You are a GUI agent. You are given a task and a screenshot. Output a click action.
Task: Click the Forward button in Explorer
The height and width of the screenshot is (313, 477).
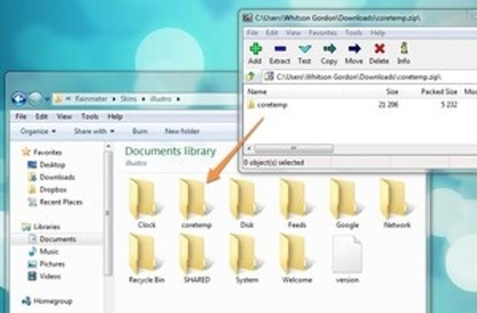[x=35, y=99]
